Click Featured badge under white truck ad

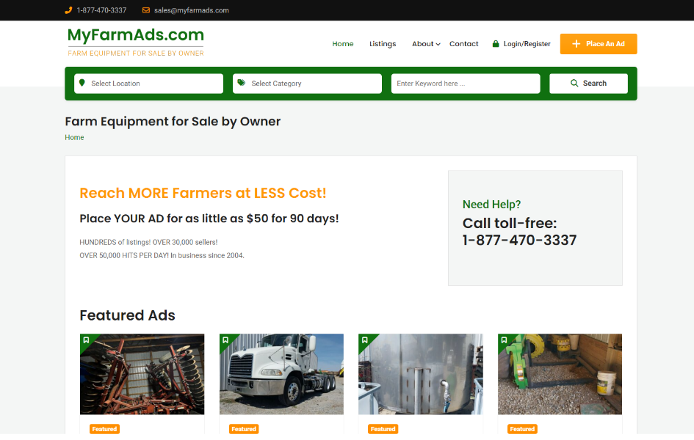[244, 429]
